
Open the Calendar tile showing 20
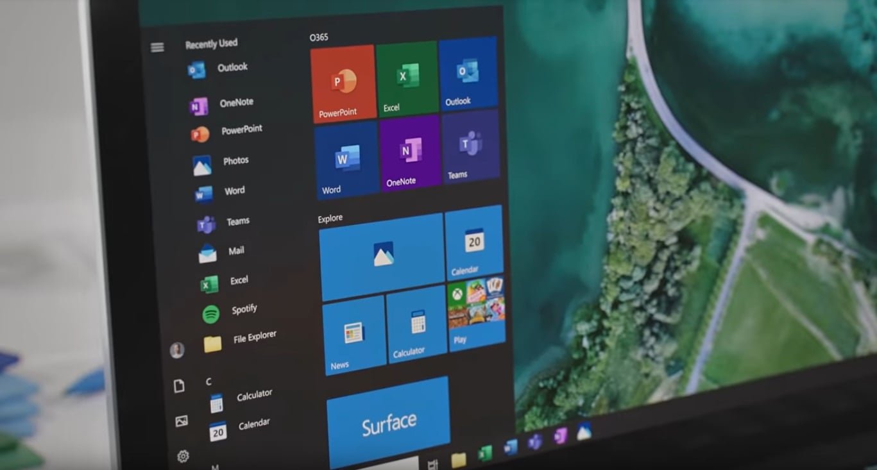click(x=474, y=243)
